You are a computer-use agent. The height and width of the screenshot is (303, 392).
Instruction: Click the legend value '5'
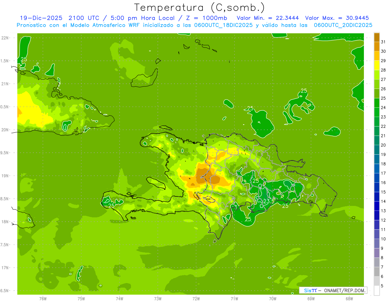click(382, 286)
